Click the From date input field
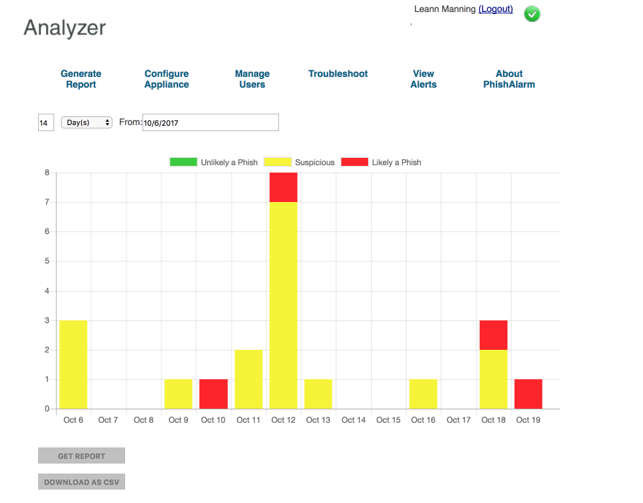Image resolution: width=643 pixels, height=503 pixels. click(x=210, y=123)
